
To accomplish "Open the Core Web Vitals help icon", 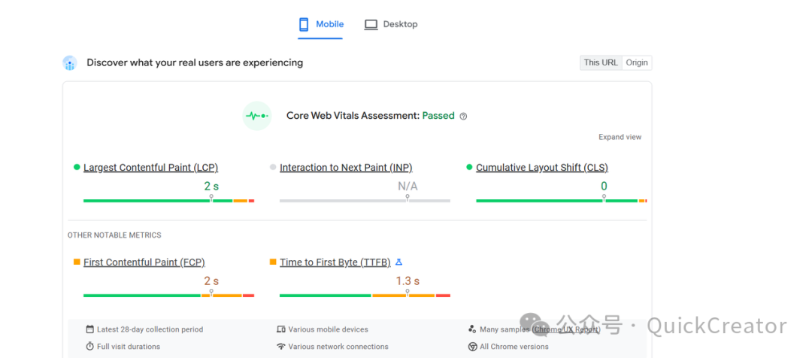I will pyautogui.click(x=463, y=117).
